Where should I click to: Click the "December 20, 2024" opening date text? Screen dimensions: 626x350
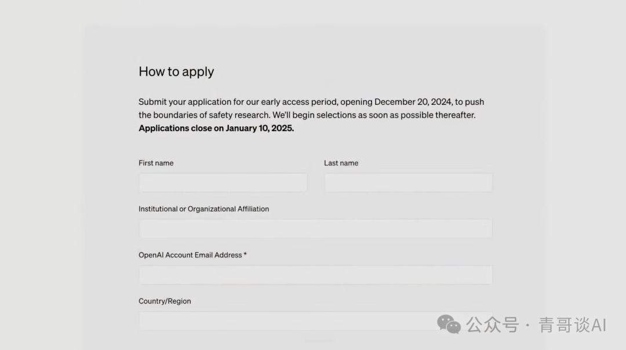(x=413, y=102)
